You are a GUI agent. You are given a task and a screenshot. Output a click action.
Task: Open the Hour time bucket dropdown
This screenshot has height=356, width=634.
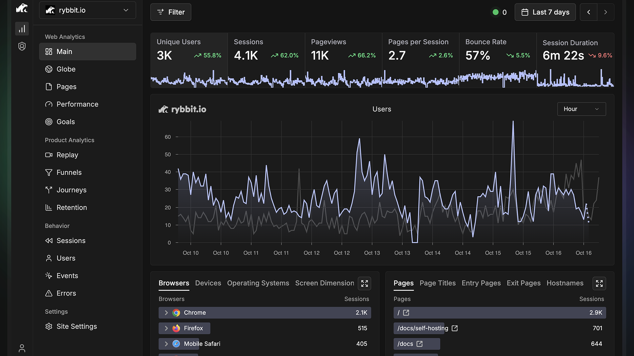(581, 109)
